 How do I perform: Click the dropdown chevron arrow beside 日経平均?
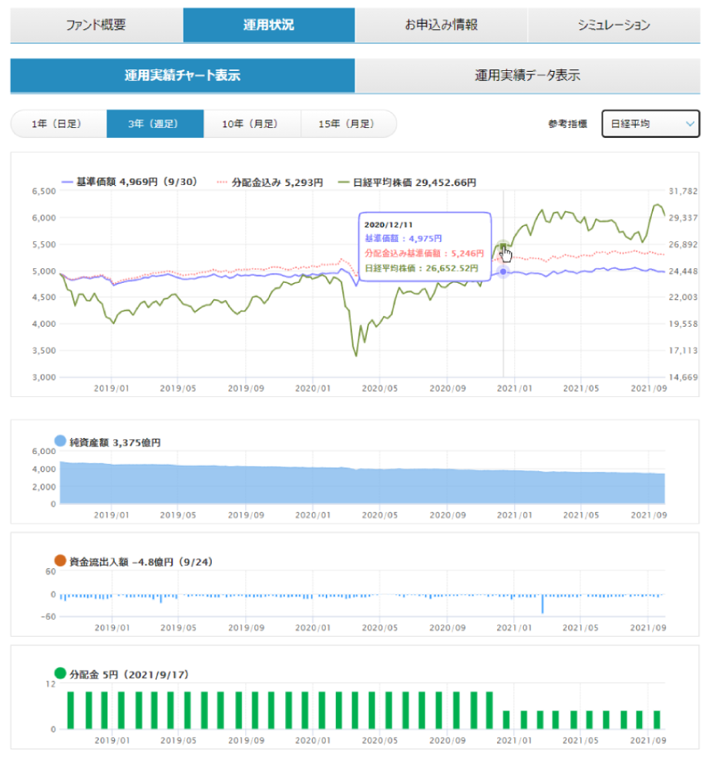tap(689, 124)
